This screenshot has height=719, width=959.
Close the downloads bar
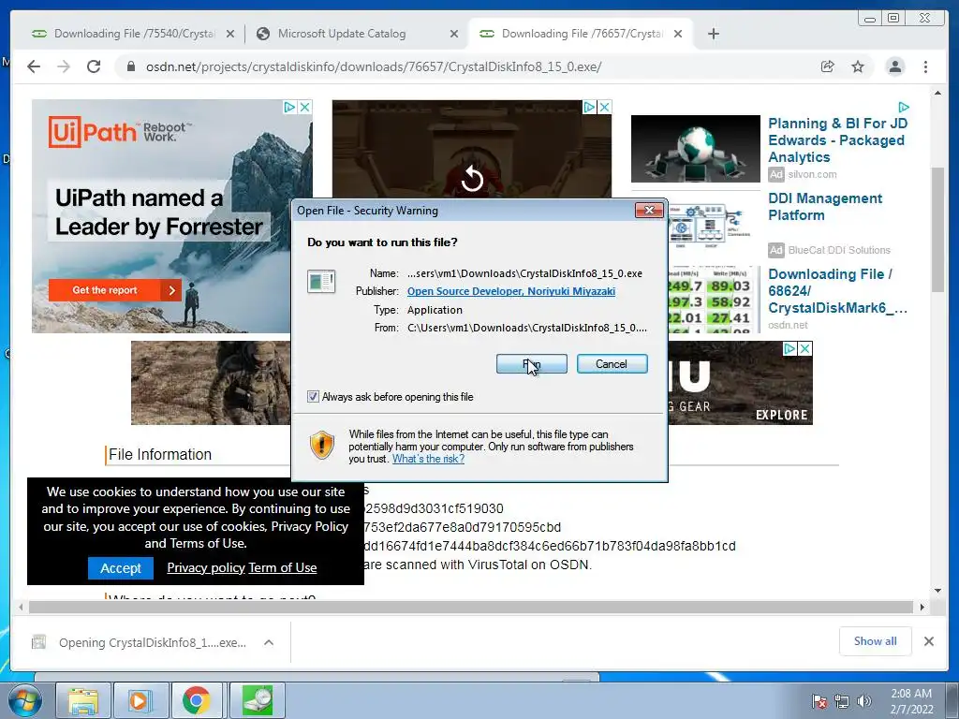coord(928,641)
